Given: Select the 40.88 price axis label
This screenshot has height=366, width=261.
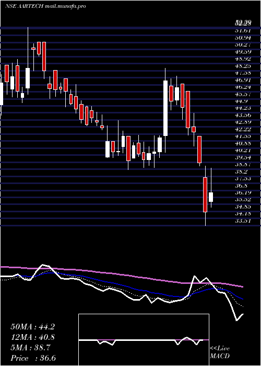Looking at the screenshot, I should pyautogui.click(x=243, y=143).
